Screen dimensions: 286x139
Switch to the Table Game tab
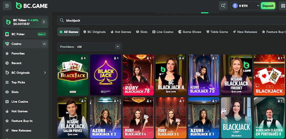217,32
